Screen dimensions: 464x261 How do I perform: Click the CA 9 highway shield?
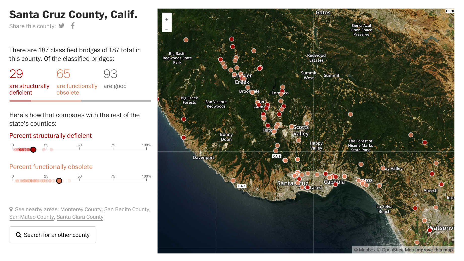[x=277, y=156]
